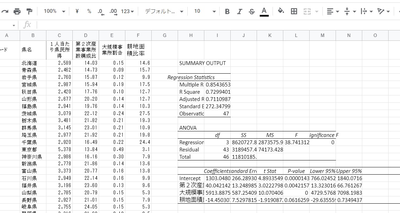Decrease decimal places icon
The width and height of the screenshot is (400, 213).
[101, 11]
